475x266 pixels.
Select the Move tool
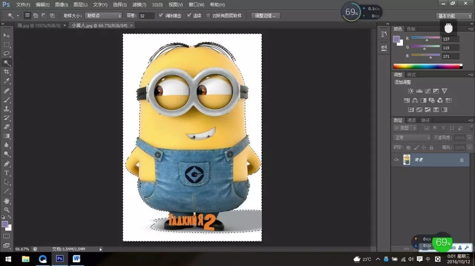coord(7,35)
